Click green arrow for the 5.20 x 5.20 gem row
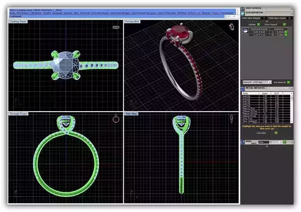Screen dimensions: 301x212 286,32
